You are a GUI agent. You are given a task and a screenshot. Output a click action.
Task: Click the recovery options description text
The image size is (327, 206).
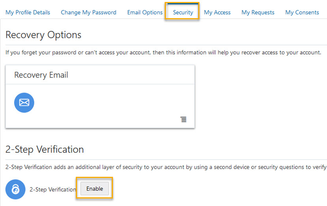tap(163, 52)
